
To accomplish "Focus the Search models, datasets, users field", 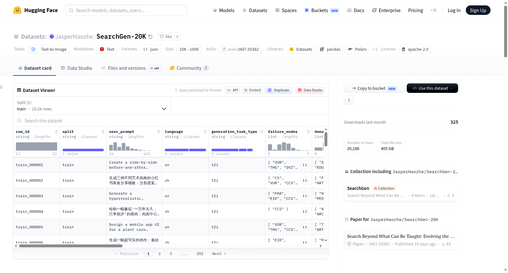I will pos(126,10).
